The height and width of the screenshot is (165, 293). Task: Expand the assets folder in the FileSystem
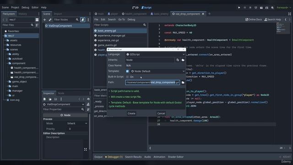click(x=5, y=40)
